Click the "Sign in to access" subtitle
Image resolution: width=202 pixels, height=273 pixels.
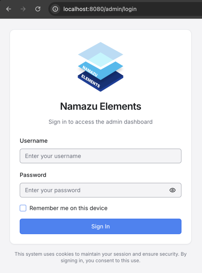click(100, 122)
